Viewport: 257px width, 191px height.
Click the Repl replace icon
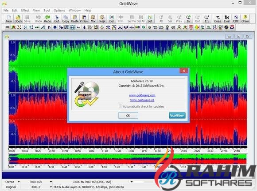[102, 19]
